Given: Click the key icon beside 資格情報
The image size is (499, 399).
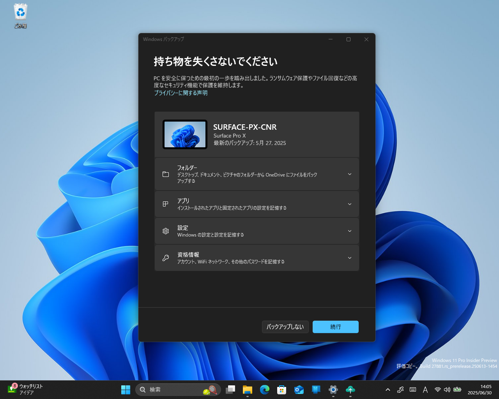Looking at the screenshot, I should coord(165,258).
